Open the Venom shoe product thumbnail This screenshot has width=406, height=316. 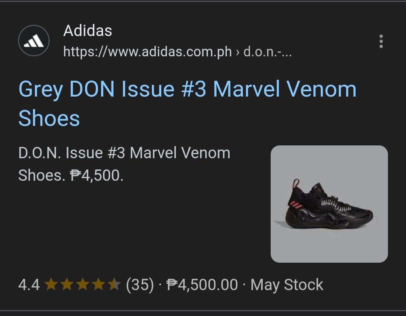(x=329, y=204)
